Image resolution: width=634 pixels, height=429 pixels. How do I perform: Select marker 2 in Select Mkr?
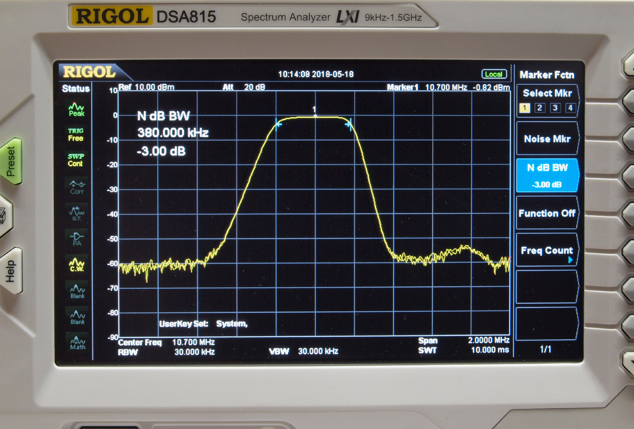tap(540, 108)
